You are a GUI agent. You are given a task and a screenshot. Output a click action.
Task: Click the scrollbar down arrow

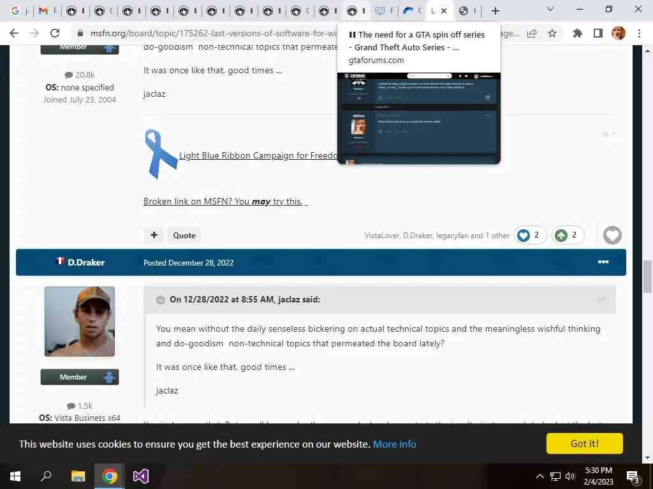pos(648,458)
